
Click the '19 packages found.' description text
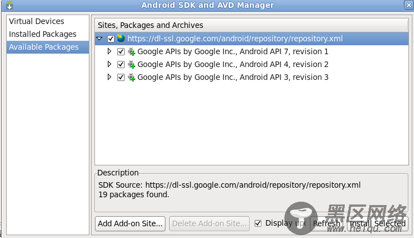coord(134,194)
